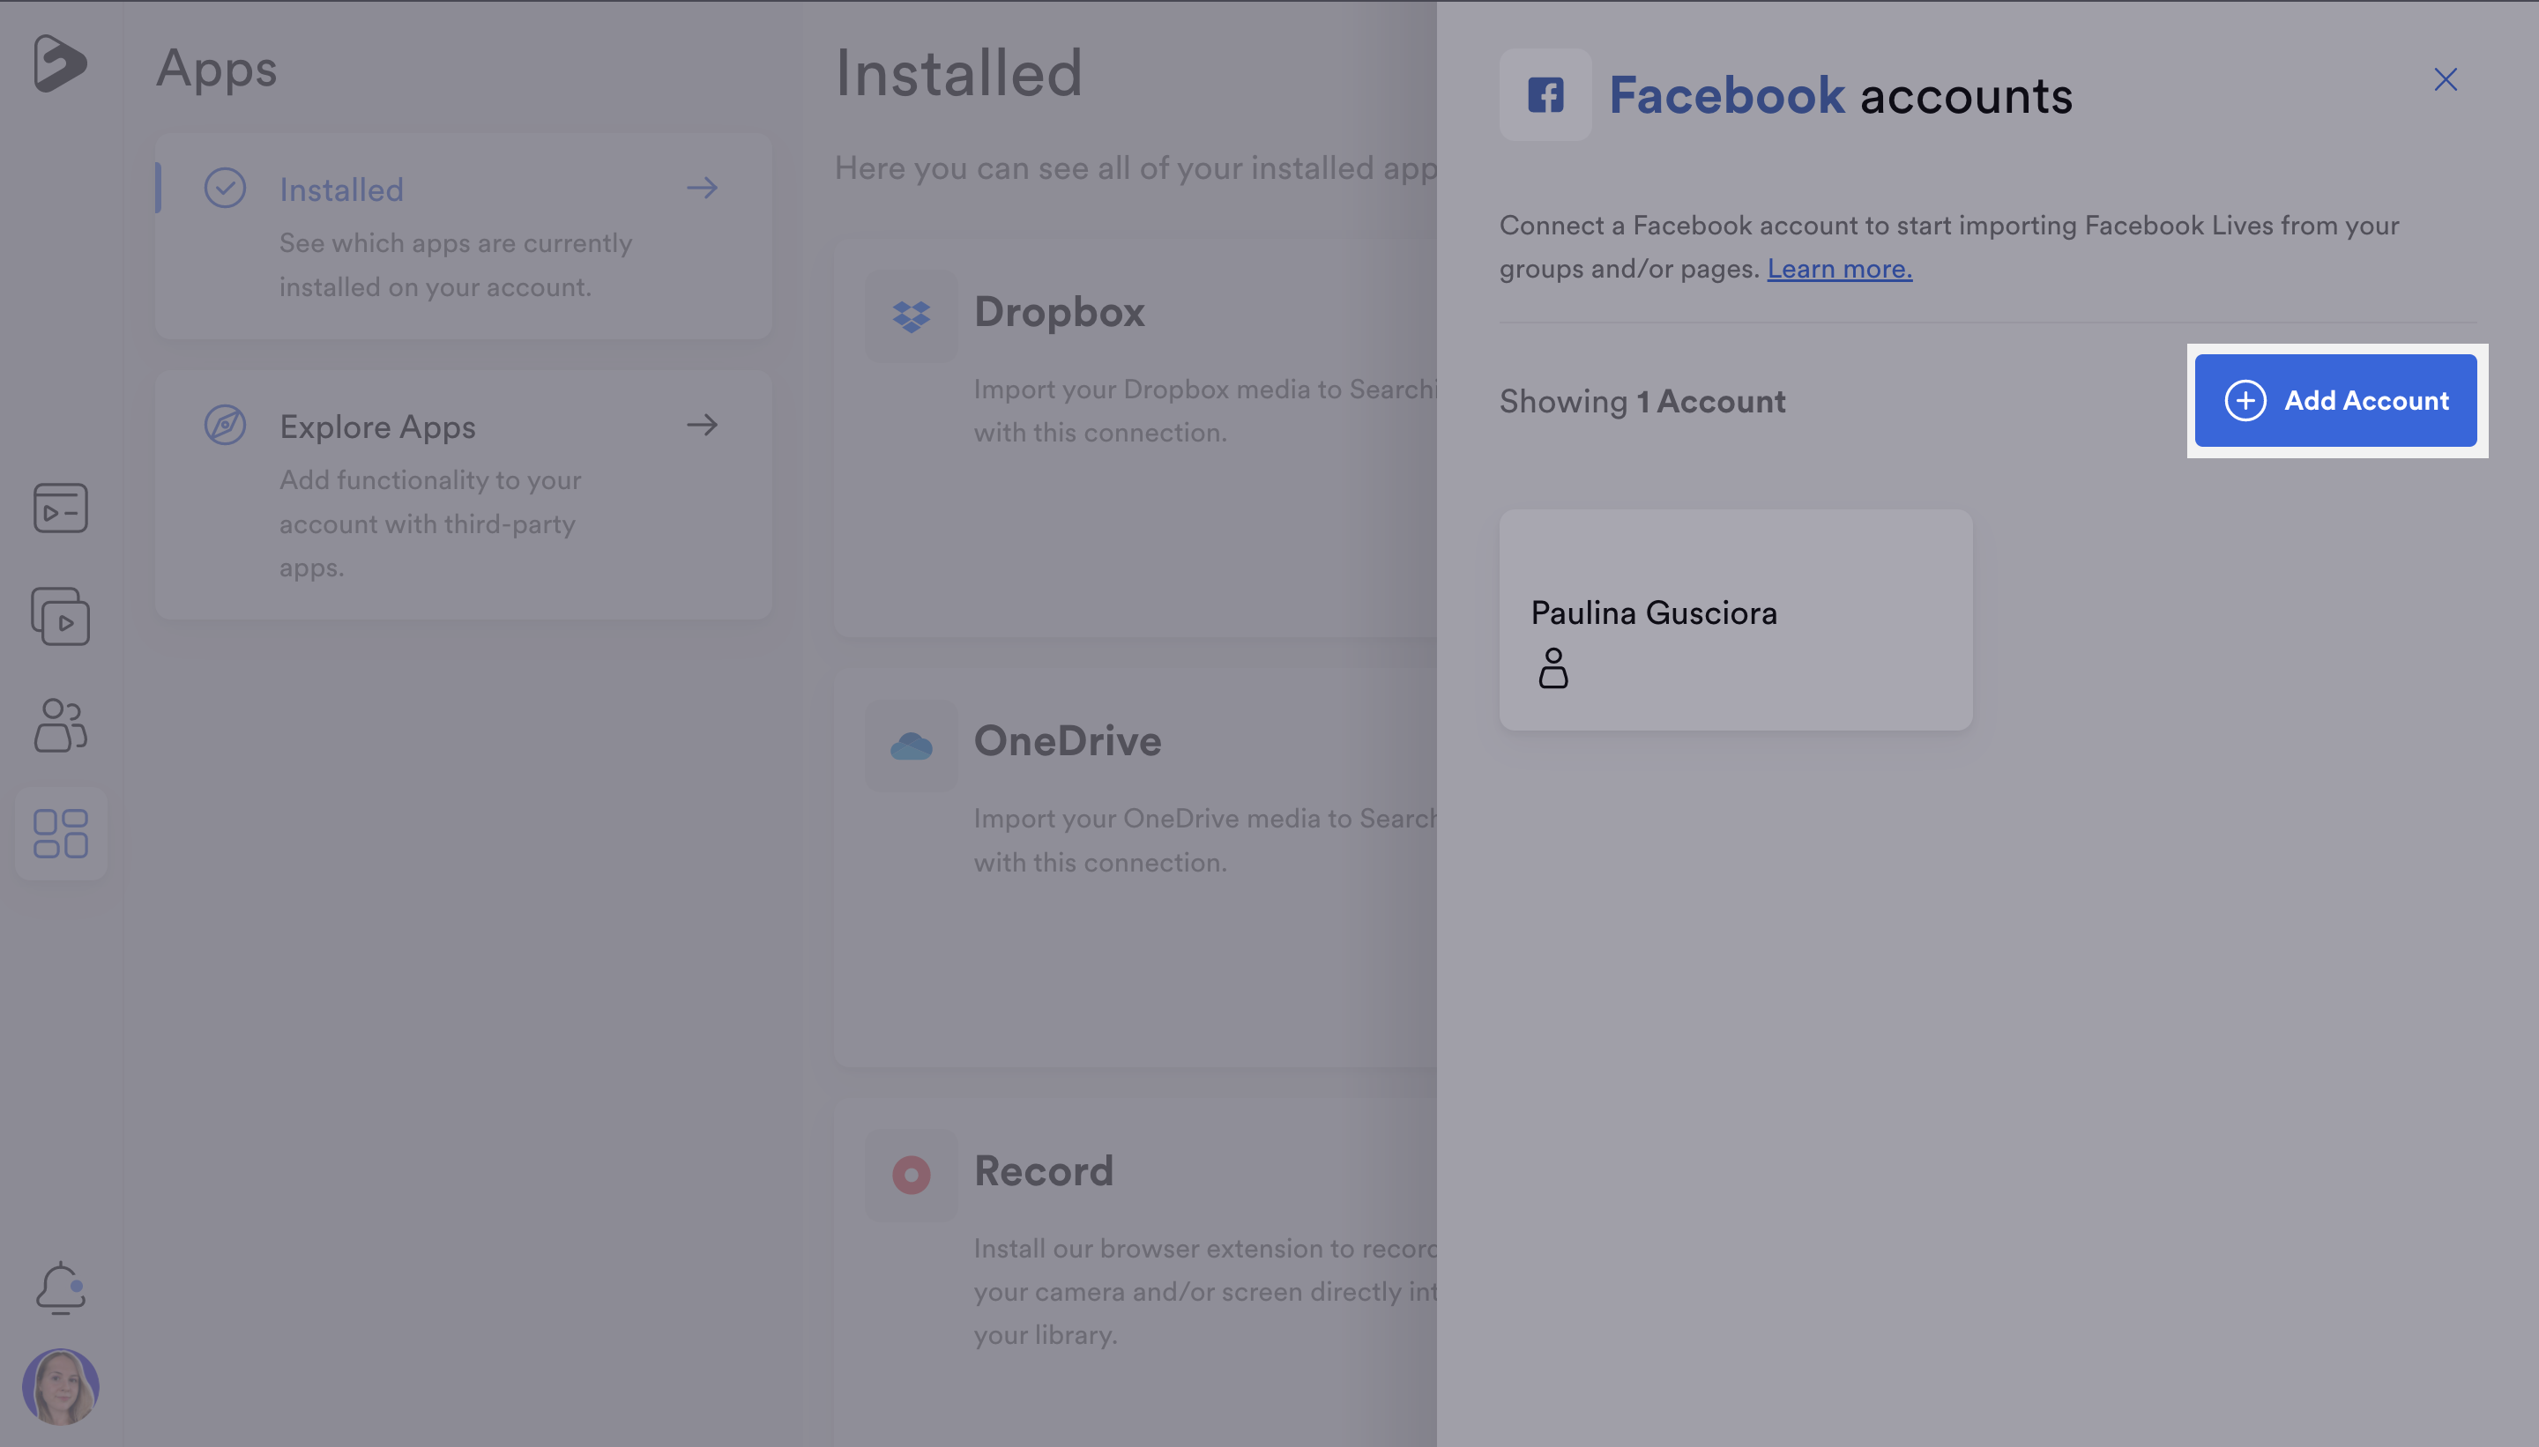Open the audience people sidebar icon
Viewport: 2539px width, 1447px height.
pos(61,724)
